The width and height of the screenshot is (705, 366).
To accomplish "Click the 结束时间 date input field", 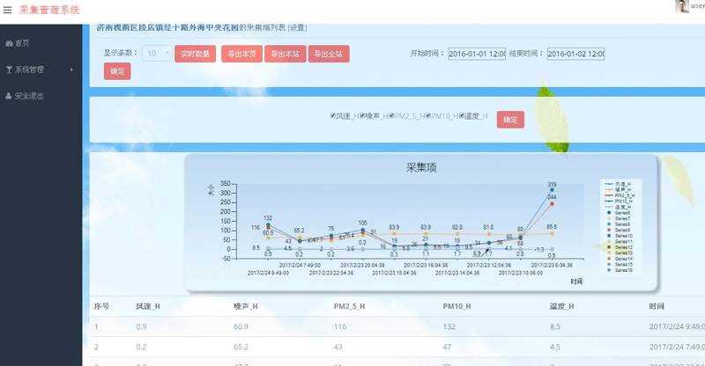I will click(x=575, y=54).
